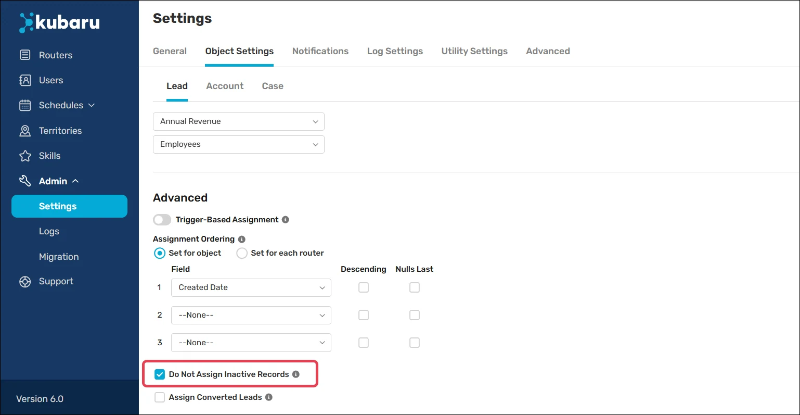Switch to the Account object tab
This screenshot has width=800, height=415.
(x=225, y=86)
